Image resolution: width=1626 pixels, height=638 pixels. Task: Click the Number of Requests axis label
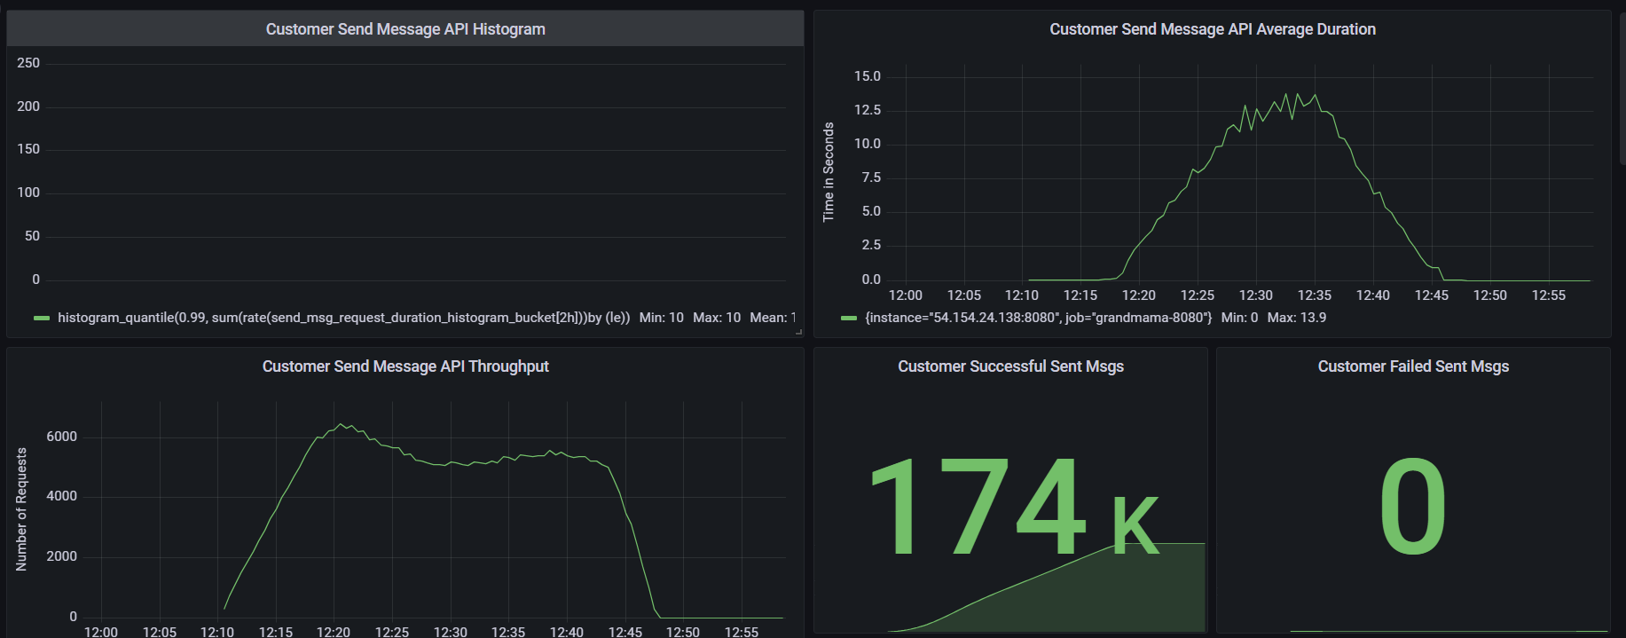coord(21,508)
